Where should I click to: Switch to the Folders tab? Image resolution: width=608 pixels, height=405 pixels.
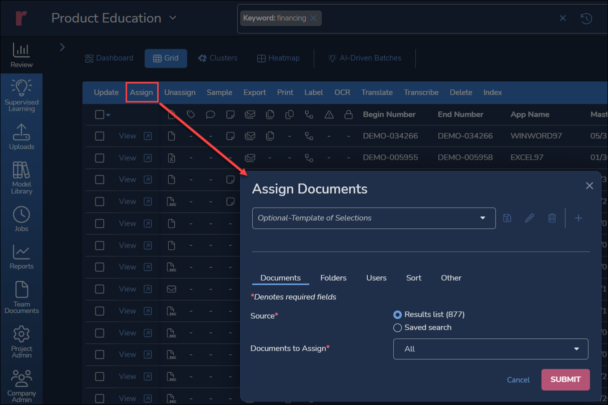(x=333, y=277)
